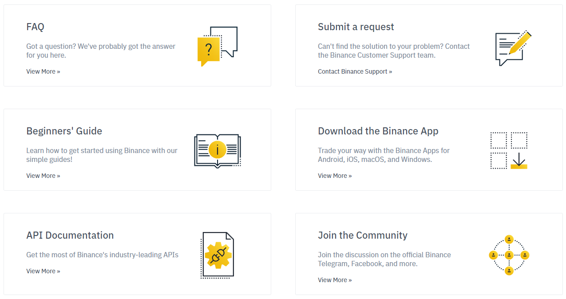The height and width of the screenshot is (299, 566).
Task: Select the Join the Community heading
Action: (362, 236)
